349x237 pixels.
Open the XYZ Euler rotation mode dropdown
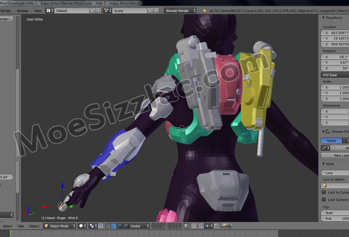click(335, 75)
